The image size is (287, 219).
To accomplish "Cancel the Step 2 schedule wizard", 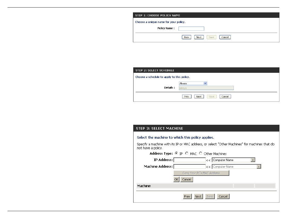I will point(225,97).
